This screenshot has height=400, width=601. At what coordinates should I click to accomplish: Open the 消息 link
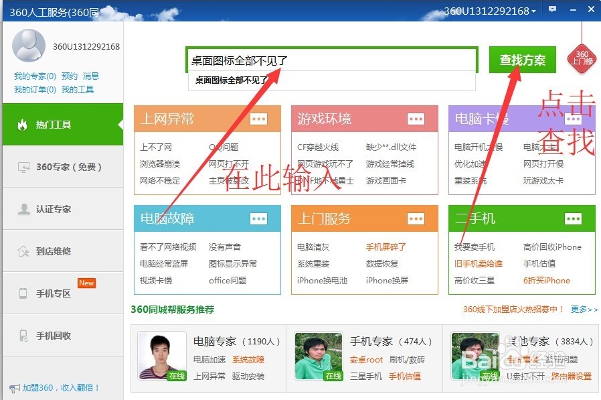pyautogui.click(x=91, y=76)
